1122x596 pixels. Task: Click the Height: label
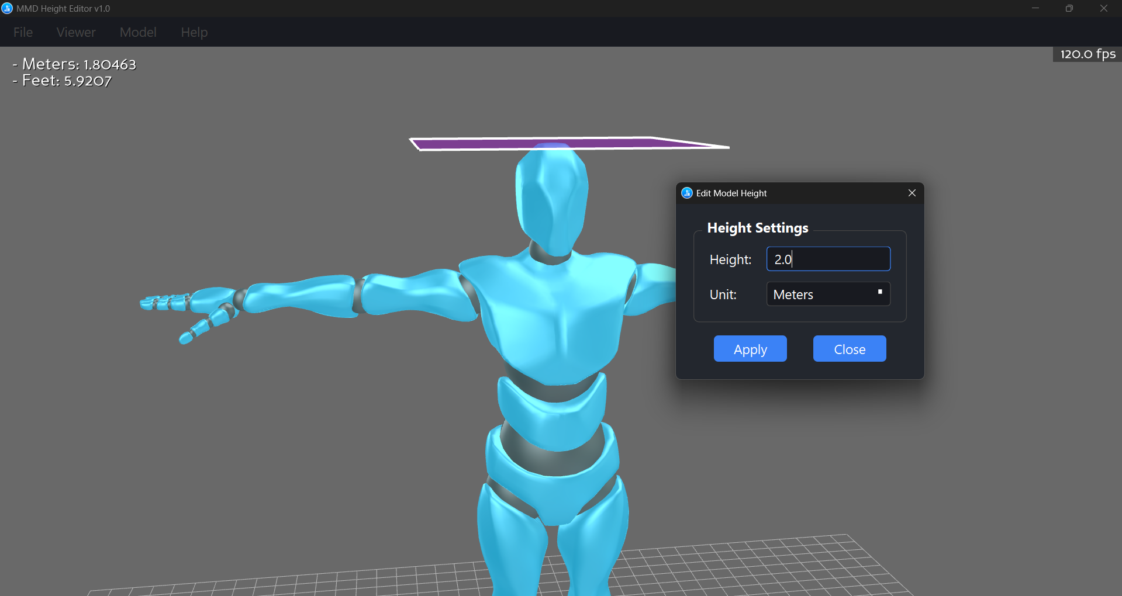tap(730, 259)
